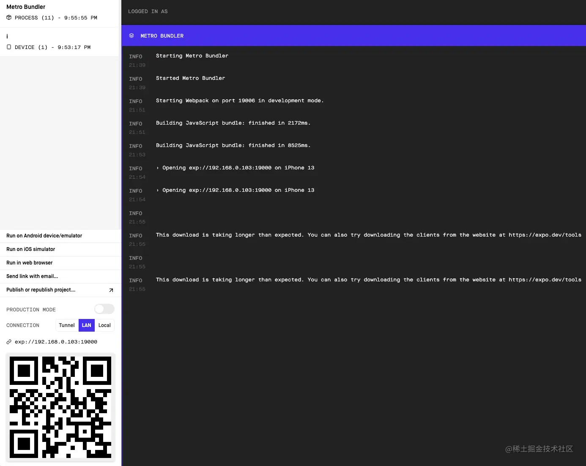Toggle the Production Mode switch

[104, 309]
